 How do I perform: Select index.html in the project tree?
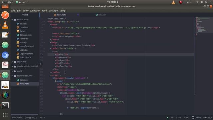24,84
